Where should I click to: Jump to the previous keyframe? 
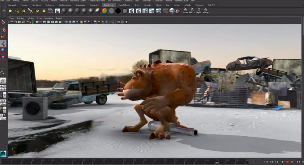click(x=277, y=162)
